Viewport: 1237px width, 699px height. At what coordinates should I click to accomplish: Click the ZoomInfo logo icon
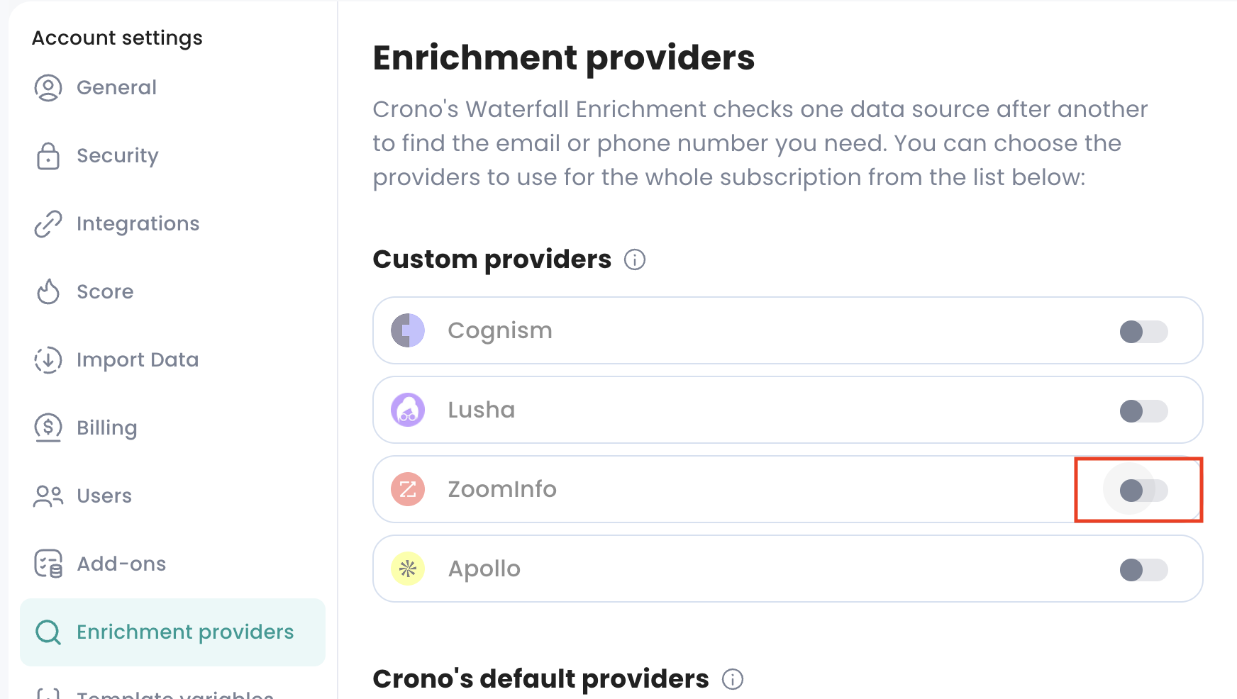(x=408, y=489)
